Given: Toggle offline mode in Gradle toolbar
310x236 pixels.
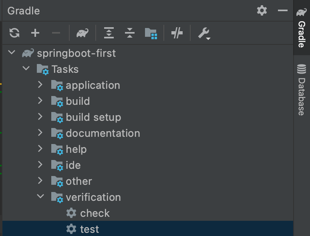Looking at the screenshot, I should (x=177, y=33).
